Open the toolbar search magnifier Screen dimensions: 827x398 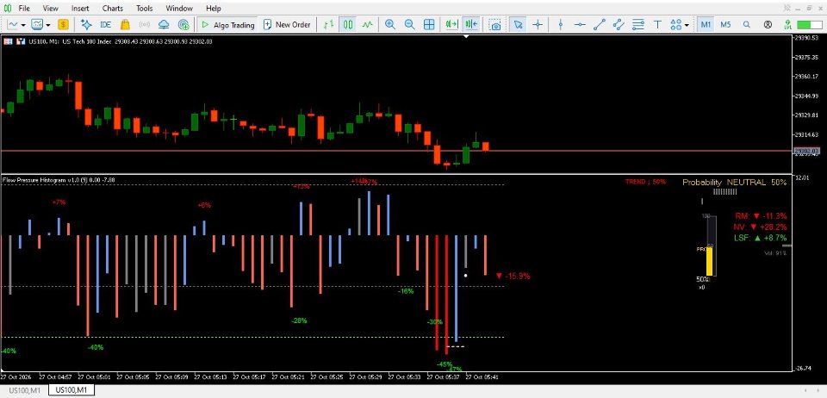tap(746, 24)
